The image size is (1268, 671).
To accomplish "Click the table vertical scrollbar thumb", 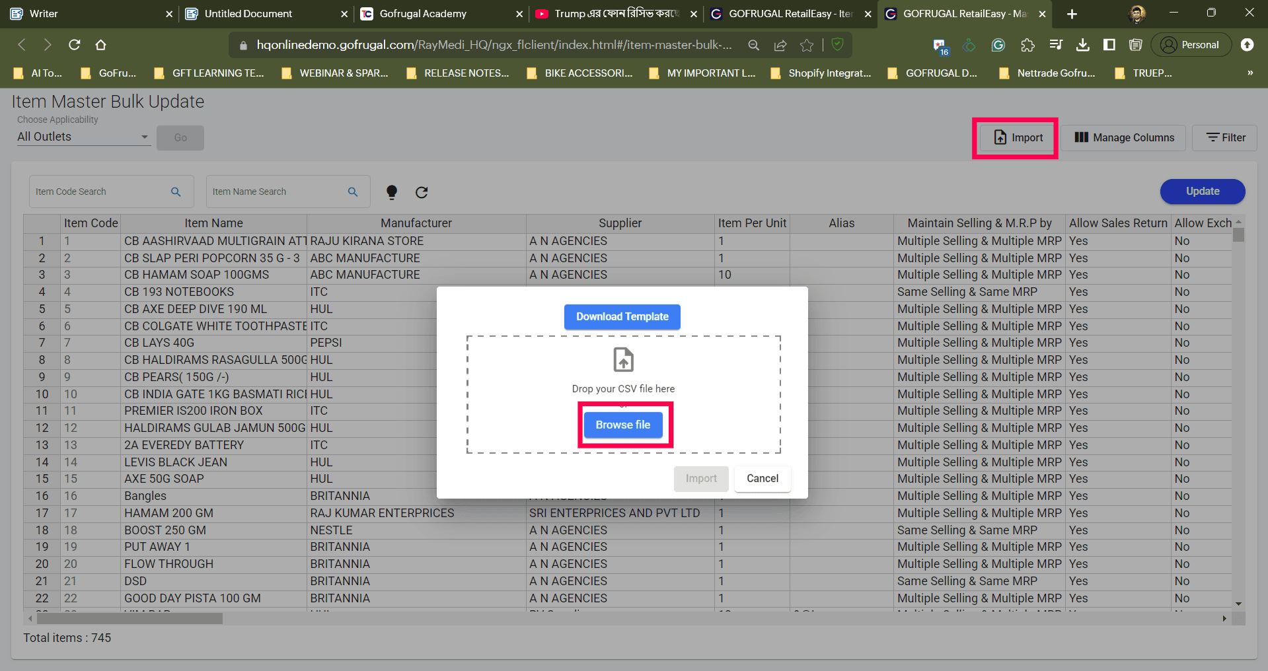I will (x=1239, y=235).
